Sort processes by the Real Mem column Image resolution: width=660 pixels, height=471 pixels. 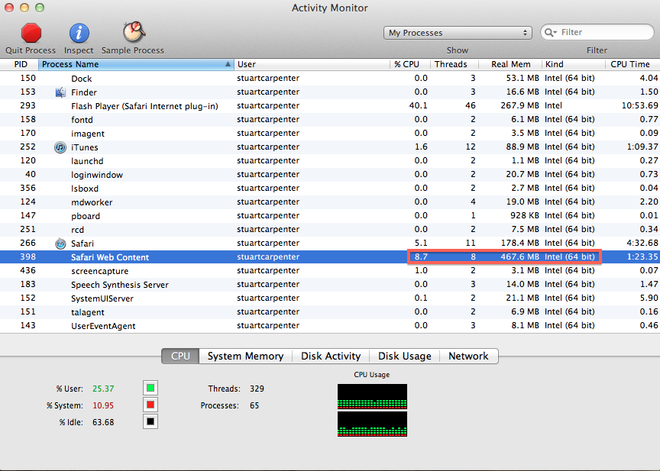tap(510, 64)
